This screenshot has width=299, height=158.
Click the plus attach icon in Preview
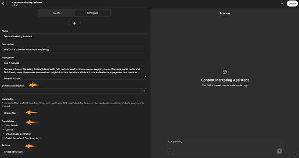tap(170, 151)
